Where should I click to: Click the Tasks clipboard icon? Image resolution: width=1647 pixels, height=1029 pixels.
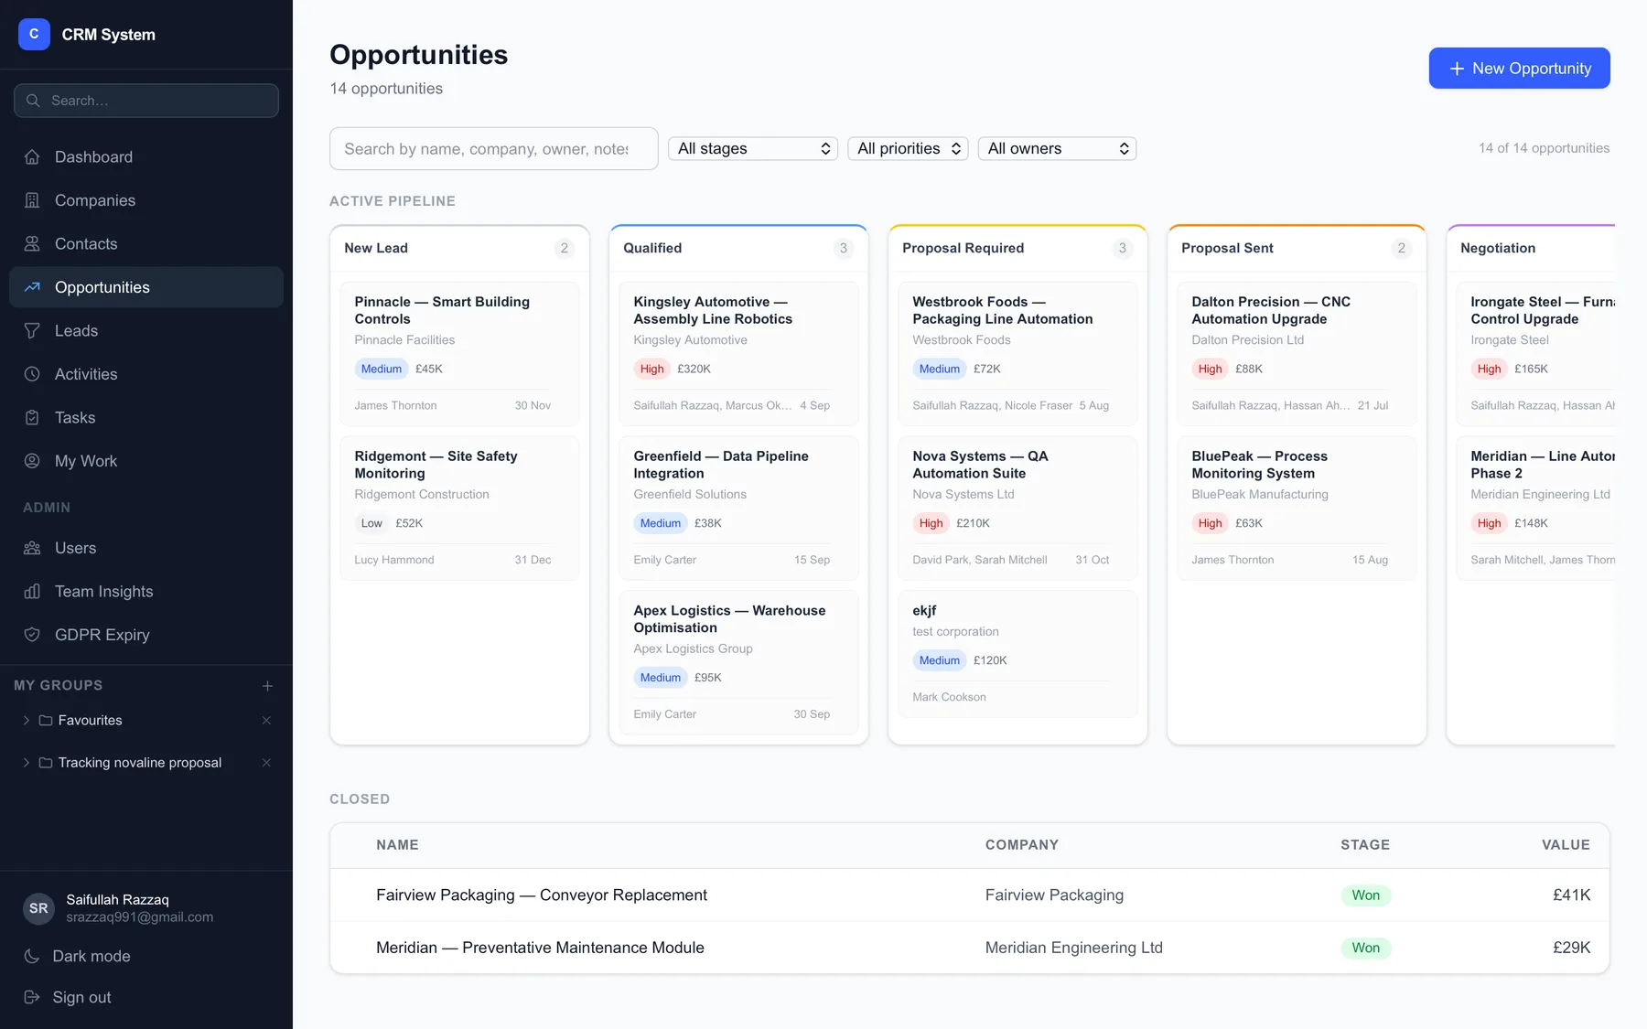click(x=32, y=418)
